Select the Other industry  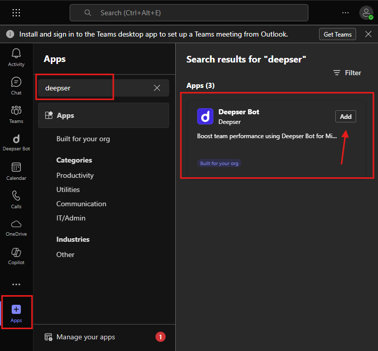[66, 255]
